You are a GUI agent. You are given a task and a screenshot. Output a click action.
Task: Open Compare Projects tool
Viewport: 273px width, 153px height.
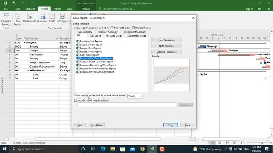tap(6, 20)
